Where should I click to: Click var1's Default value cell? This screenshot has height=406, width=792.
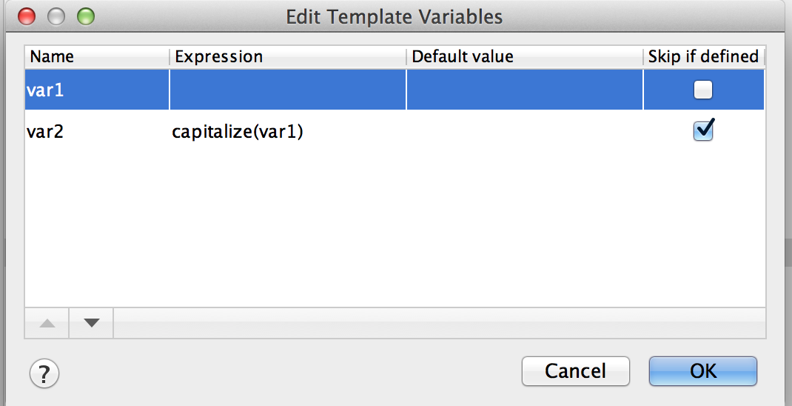click(525, 90)
